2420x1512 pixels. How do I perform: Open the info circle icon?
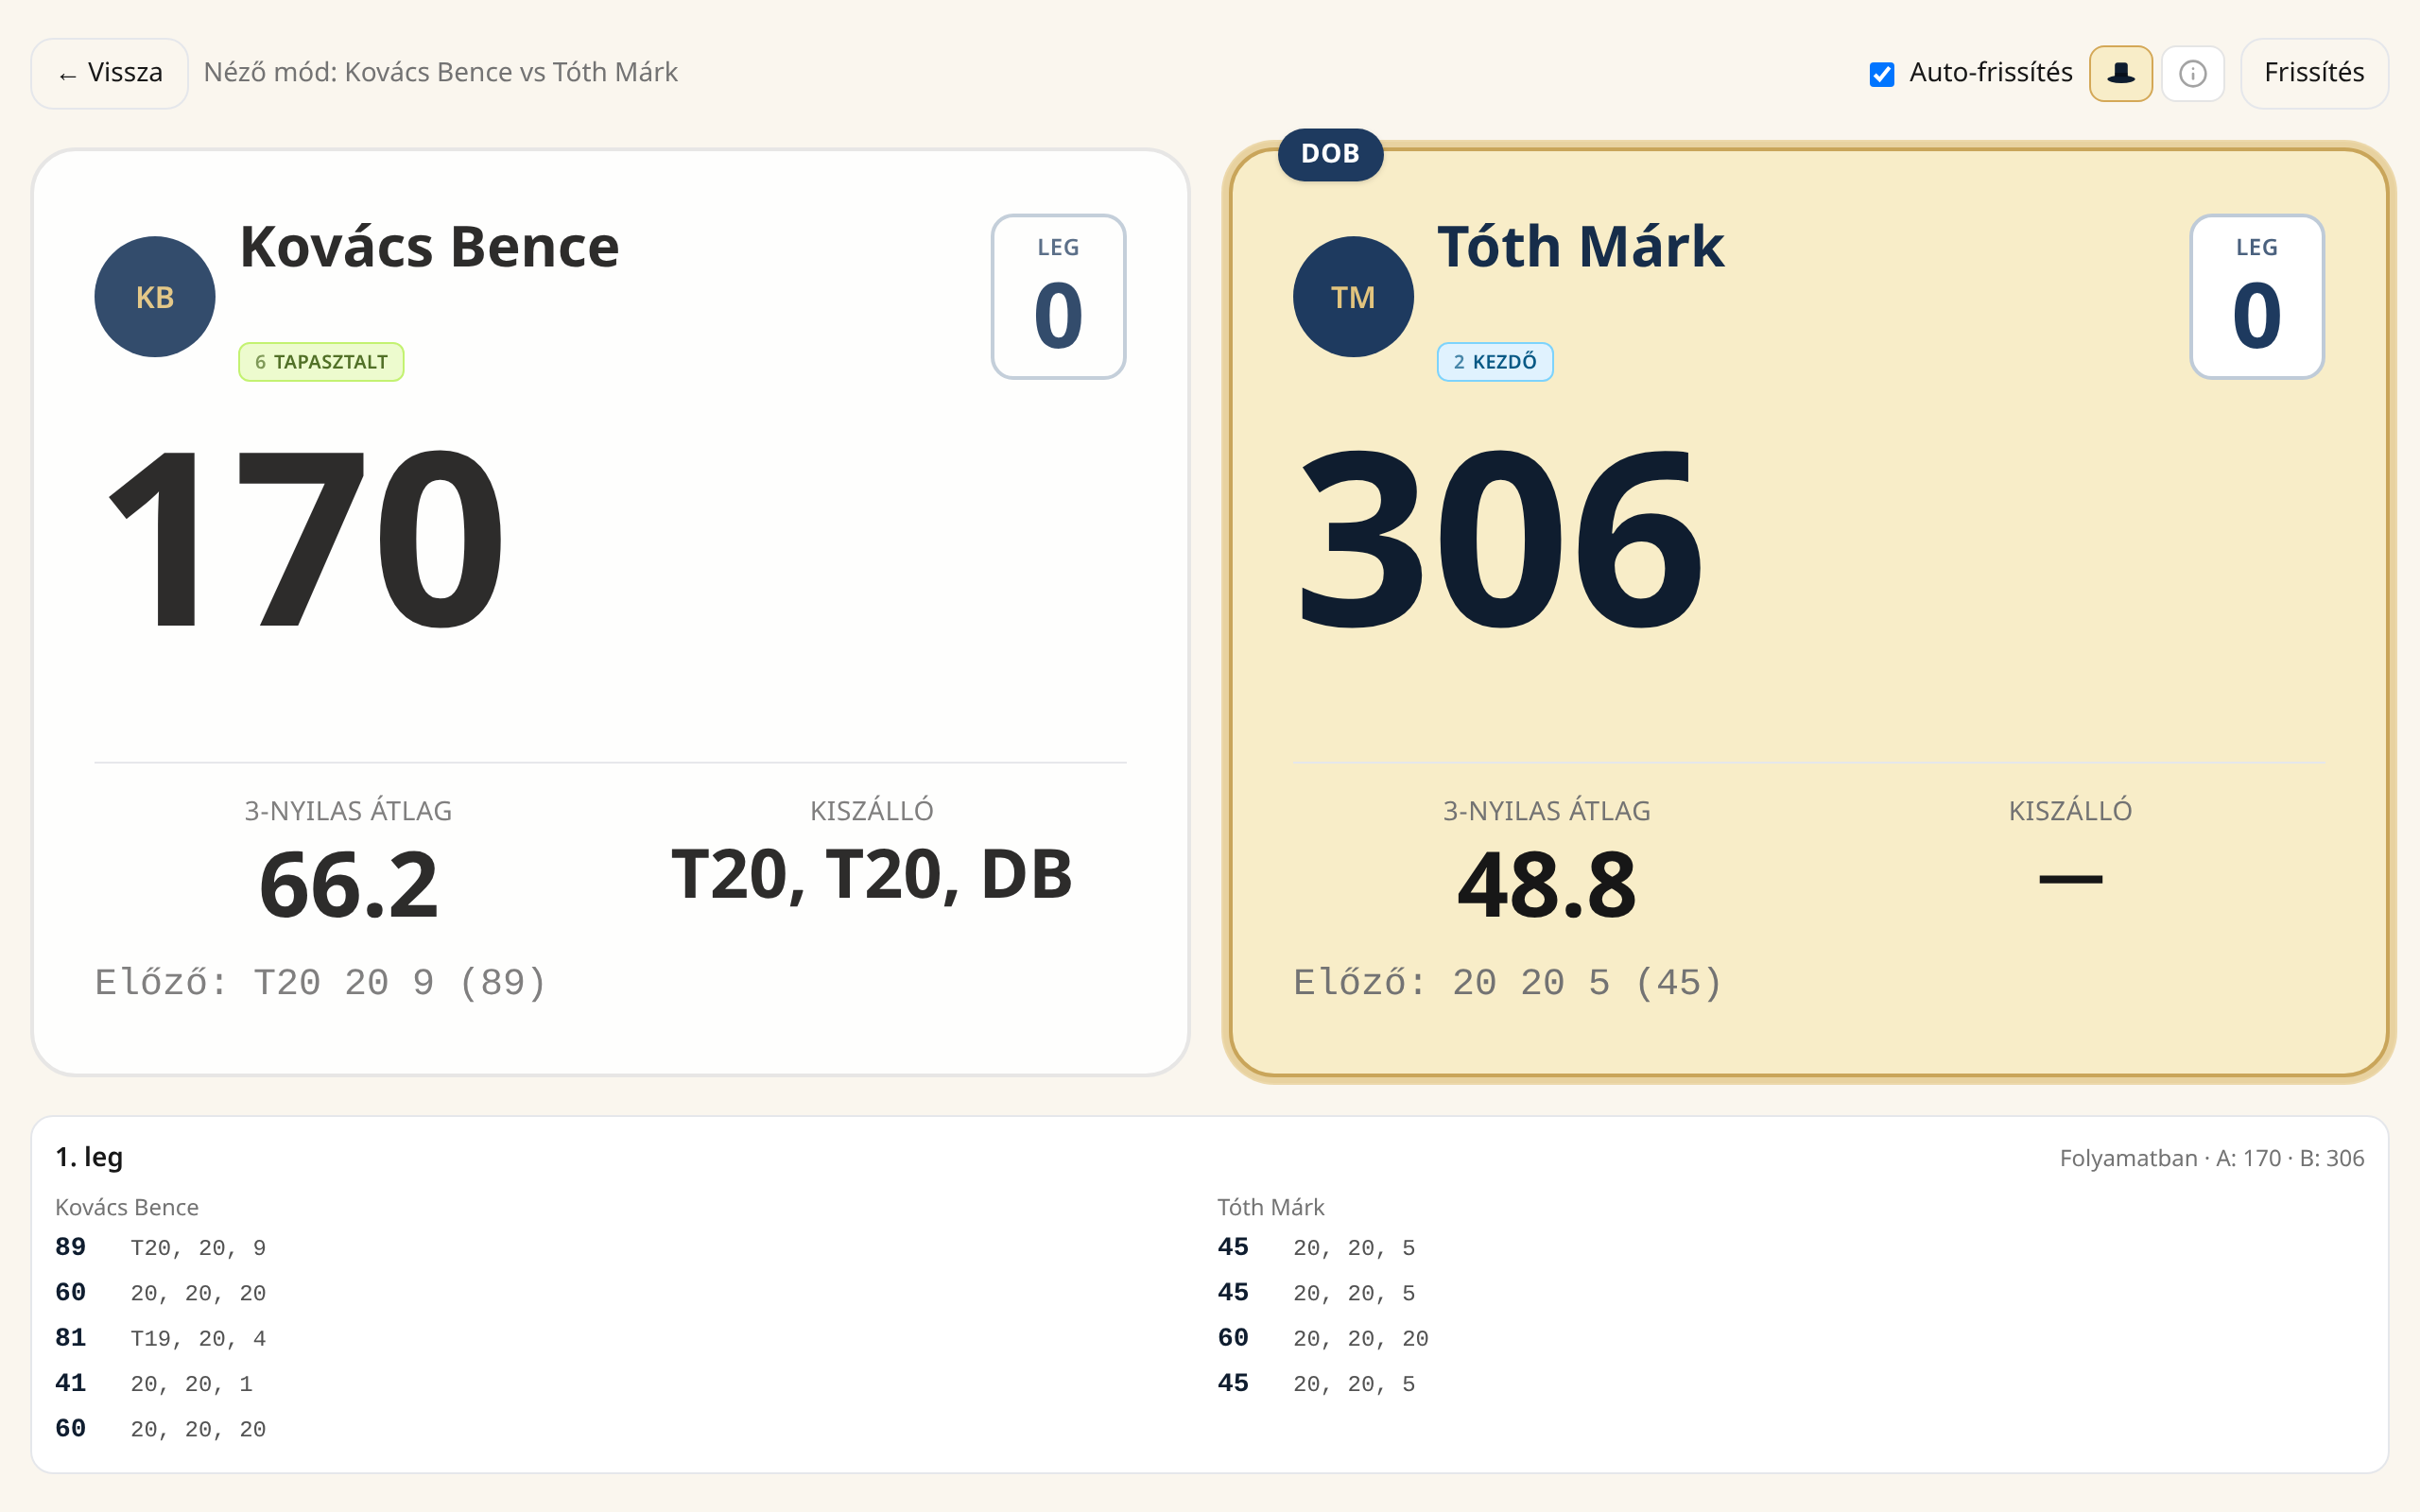coord(2192,73)
